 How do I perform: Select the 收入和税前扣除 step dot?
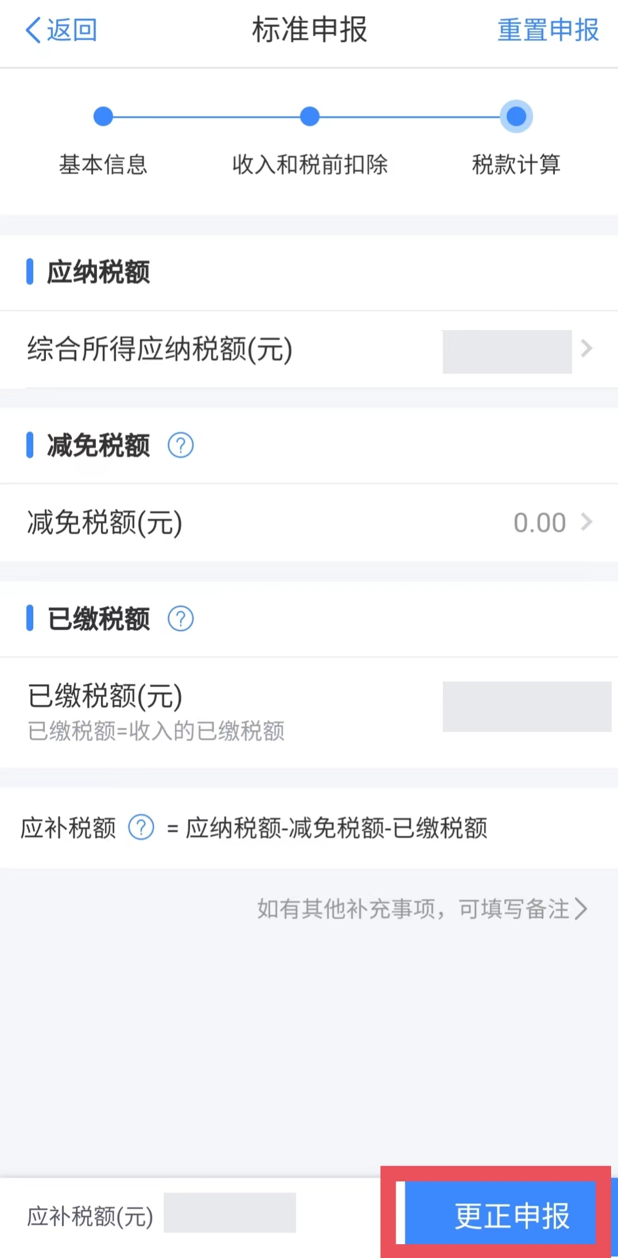[310, 116]
